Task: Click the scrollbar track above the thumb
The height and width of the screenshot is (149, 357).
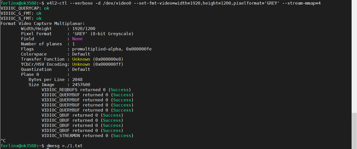Action: (x=354, y=56)
